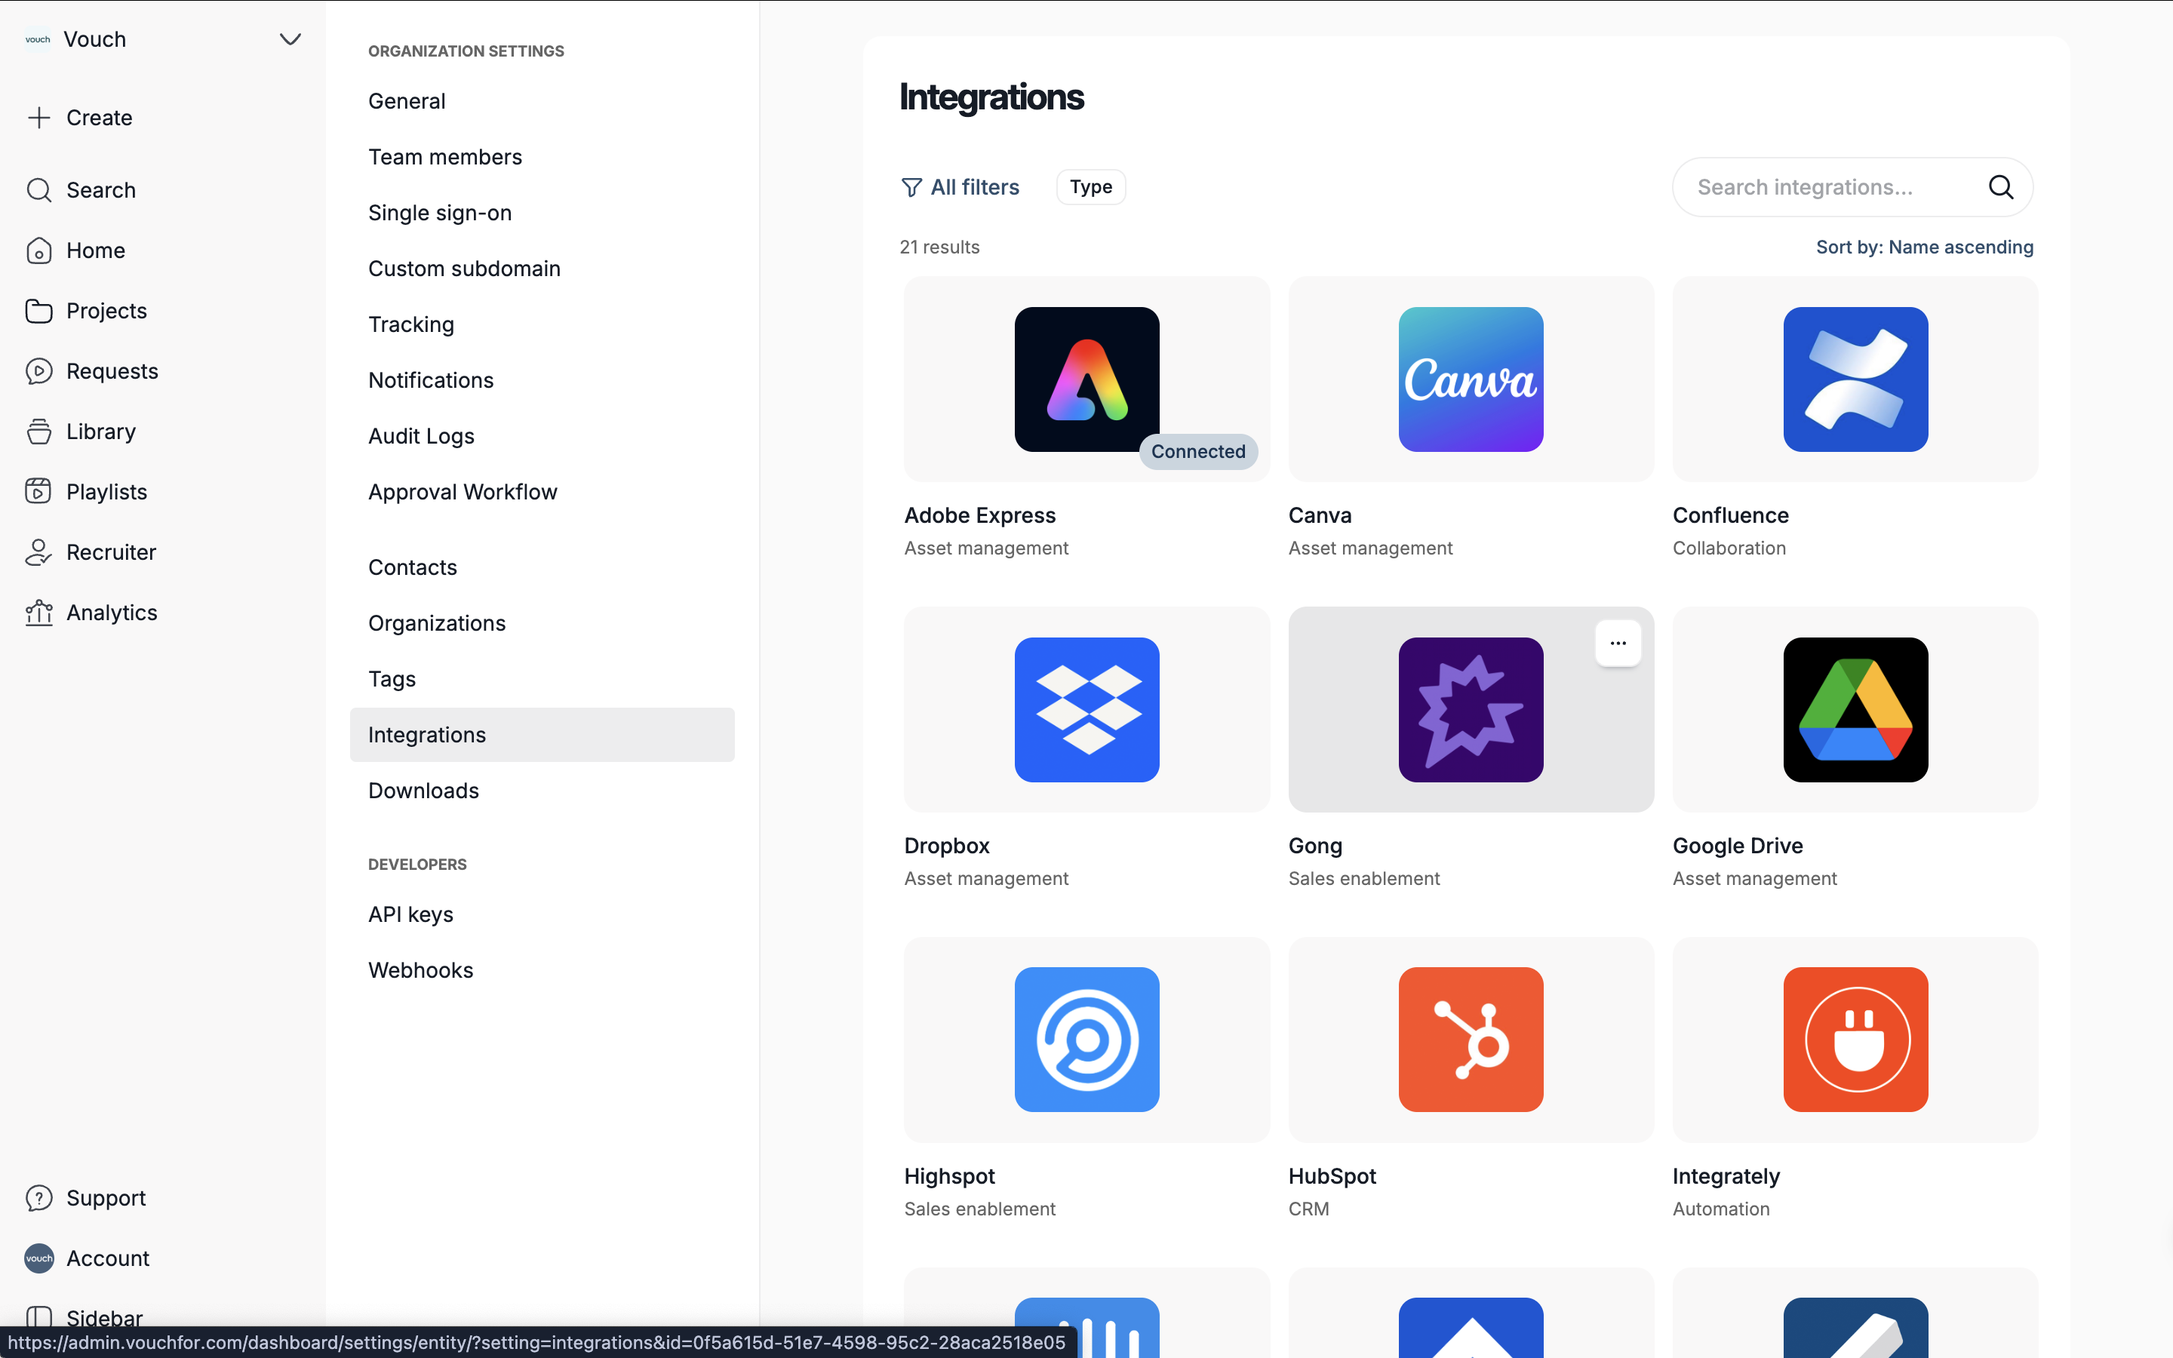Open API keys settings page

click(410, 914)
